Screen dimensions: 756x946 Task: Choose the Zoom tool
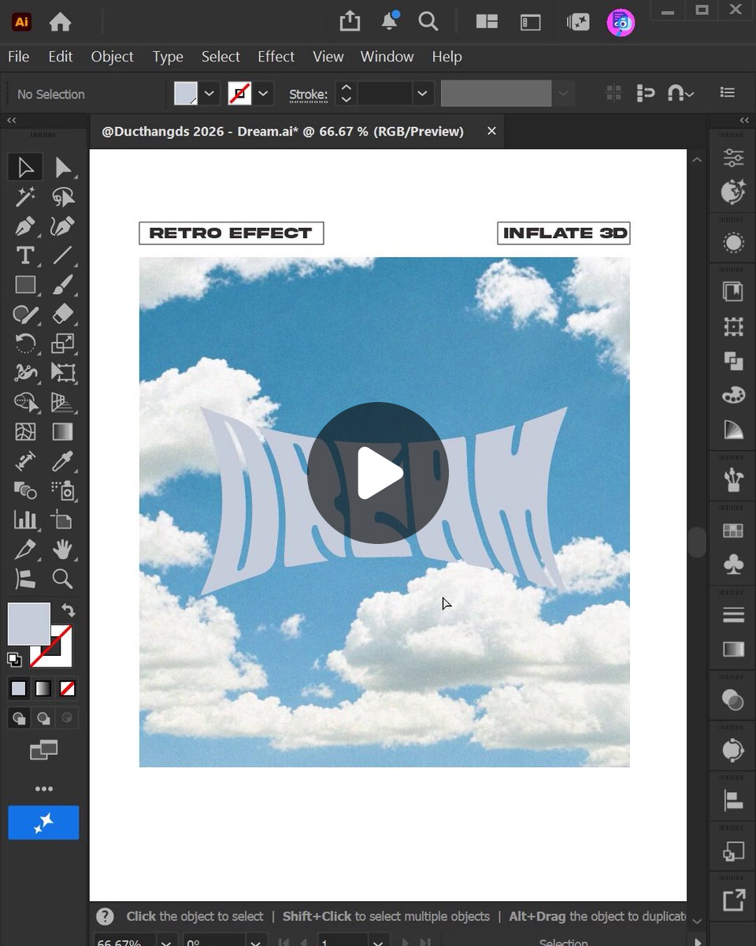coord(63,579)
